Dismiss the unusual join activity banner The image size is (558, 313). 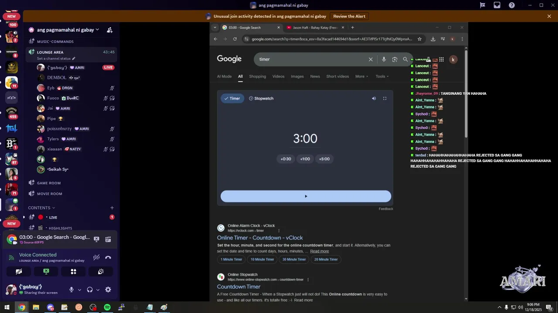point(549,16)
